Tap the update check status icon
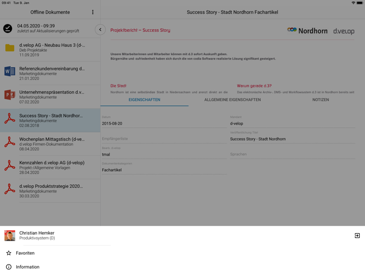Image resolution: width=365 pixels, height=274 pixels. (x=8, y=29)
